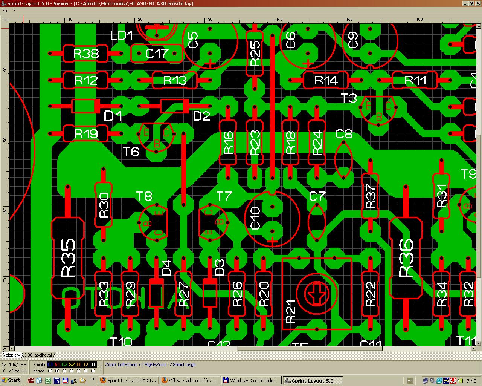The height and width of the screenshot is (386, 482).
Task: Open Windows Commander from taskbar
Action: pos(251,381)
